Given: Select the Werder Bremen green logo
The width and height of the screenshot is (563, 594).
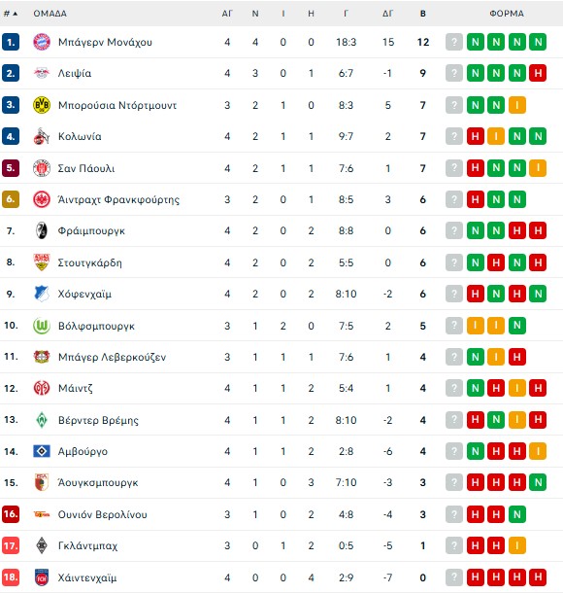Looking at the screenshot, I should point(42,420).
